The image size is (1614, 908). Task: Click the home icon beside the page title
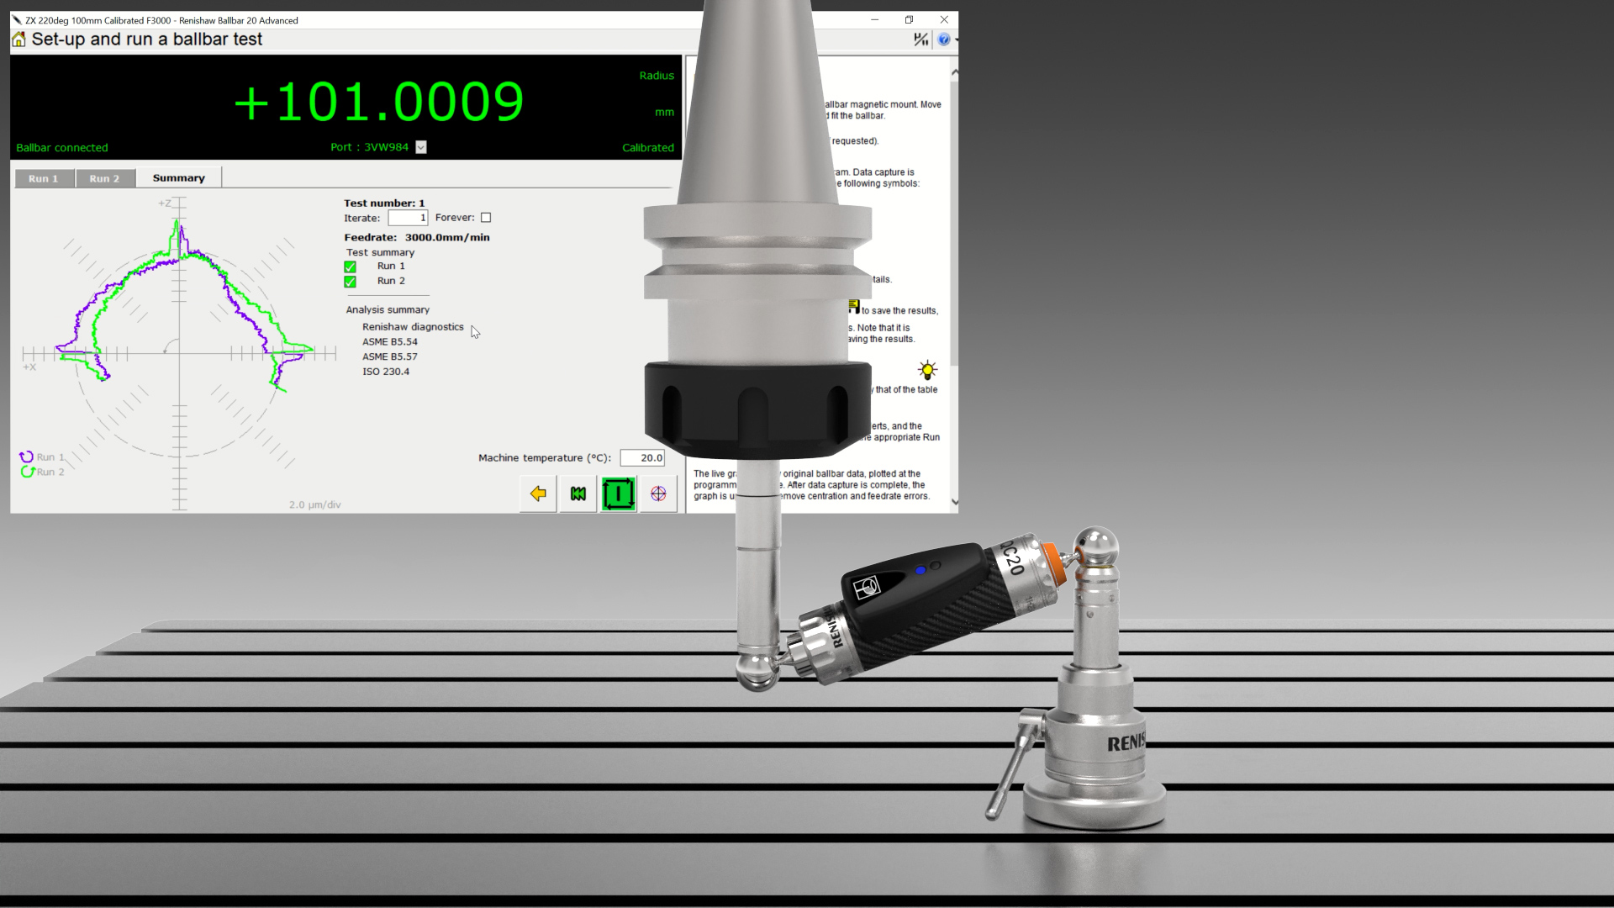pos(18,40)
